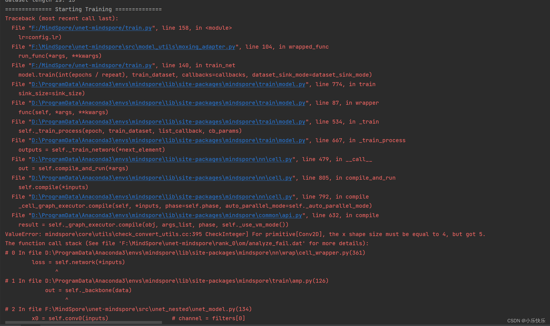550x326 pixels.
Task: Open cell.py link at line 479
Action: click(162, 159)
